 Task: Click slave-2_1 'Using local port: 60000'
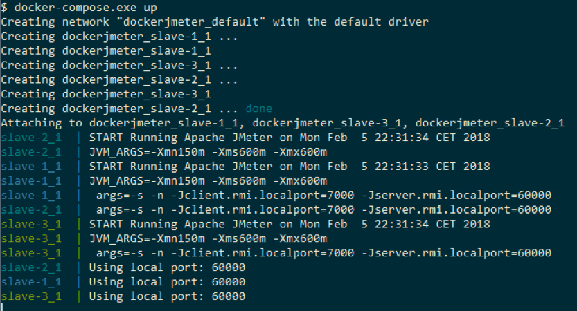(x=167, y=267)
